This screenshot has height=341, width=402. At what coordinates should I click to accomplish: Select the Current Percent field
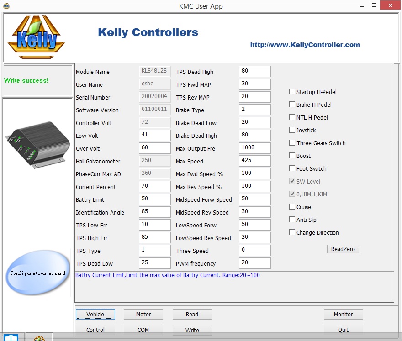coord(154,187)
